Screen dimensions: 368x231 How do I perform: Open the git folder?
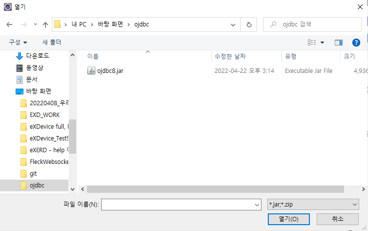[33, 174]
